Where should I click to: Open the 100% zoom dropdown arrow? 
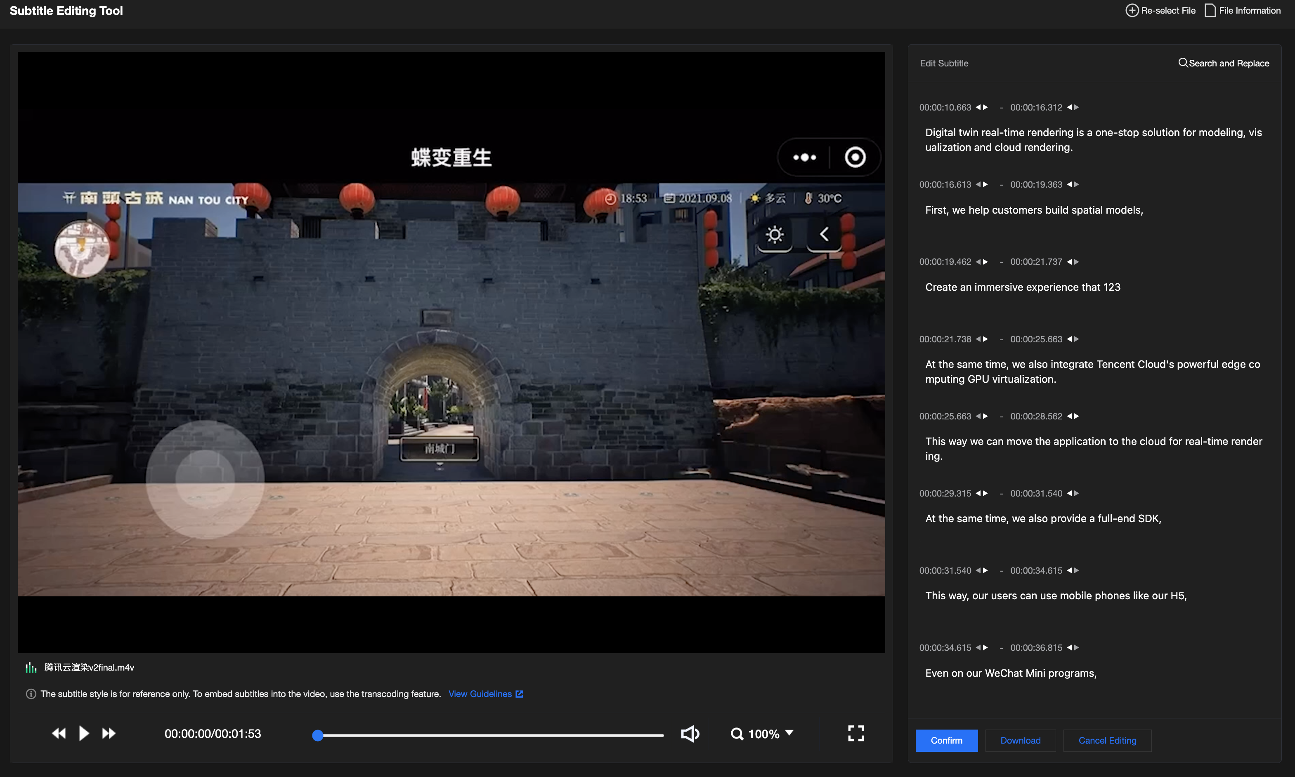[789, 732]
